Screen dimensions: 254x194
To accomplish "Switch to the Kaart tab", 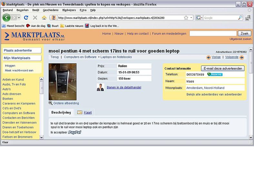I will coord(87,113).
